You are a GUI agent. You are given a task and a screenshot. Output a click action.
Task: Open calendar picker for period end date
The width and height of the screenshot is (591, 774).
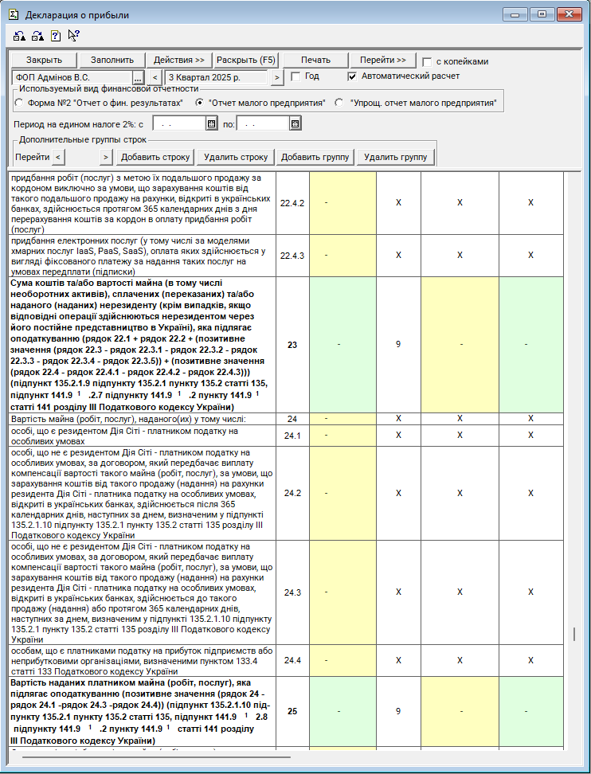(x=295, y=123)
